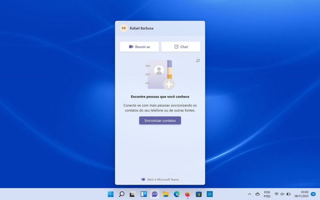Open the Widgets panel
This screenshot has height=200, width=320.
(144, 194)
